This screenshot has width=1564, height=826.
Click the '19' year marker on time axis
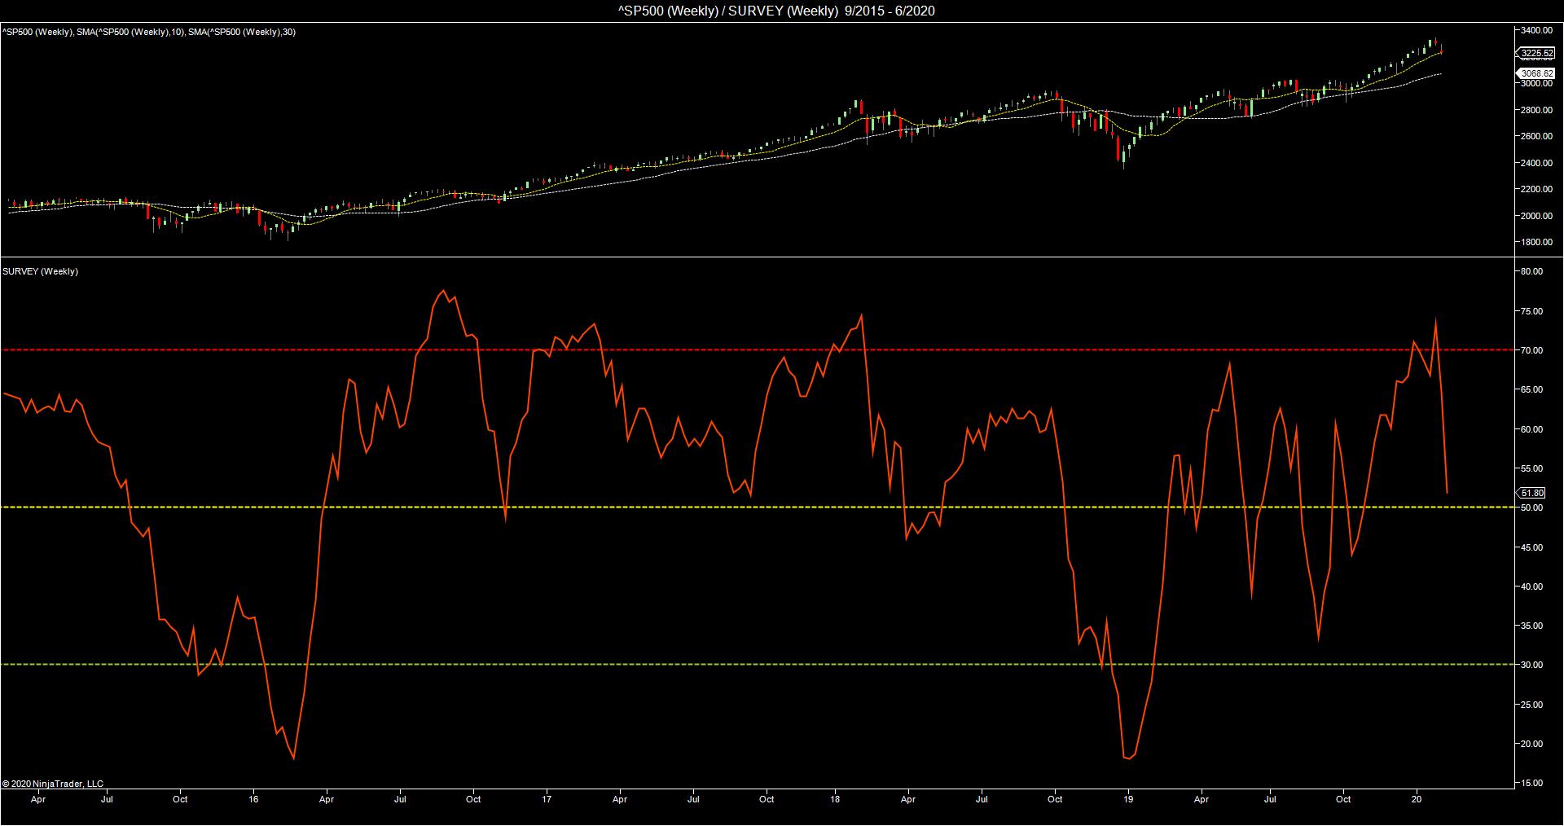pyautogui.click(x=1128, y=799)
